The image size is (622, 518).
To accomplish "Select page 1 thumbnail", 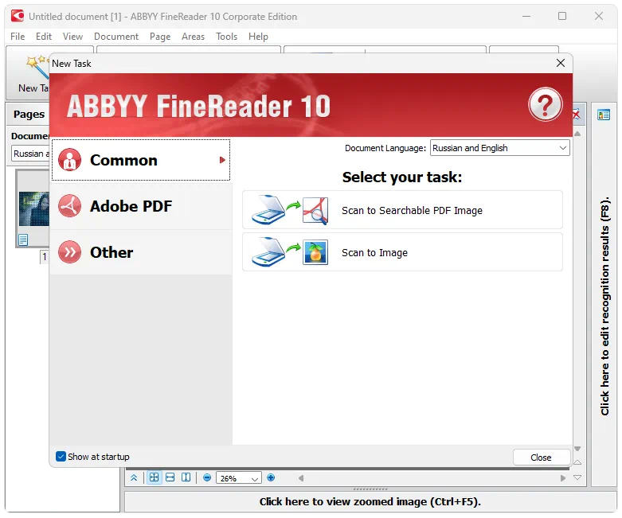I will pos(34,208).
